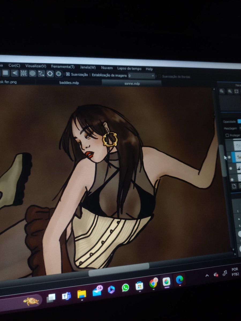Click navigator fit to screen icon
This screenshot has height=321, width=241.
click(x=237, y=91)
